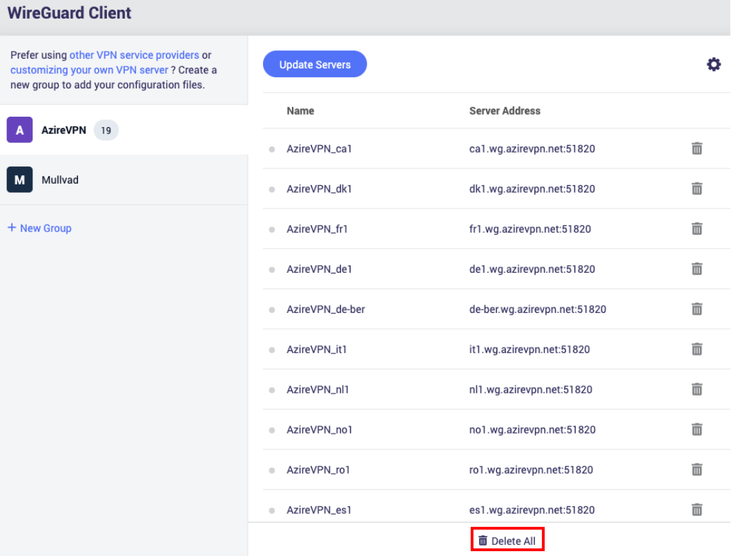Select the AzireVPN_de1 row name

point(320,269)
